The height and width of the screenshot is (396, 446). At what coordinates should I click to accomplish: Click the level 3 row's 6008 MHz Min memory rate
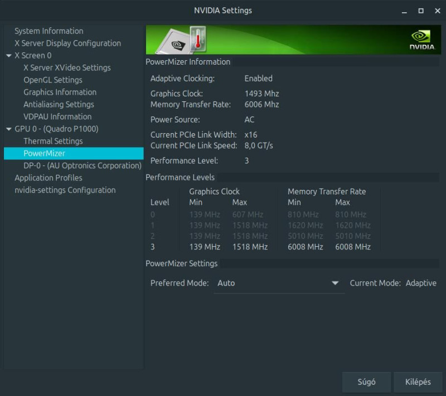pos(305,247)
